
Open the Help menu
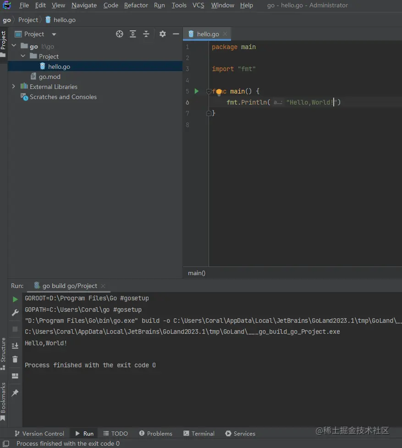[x=247, y=5]
